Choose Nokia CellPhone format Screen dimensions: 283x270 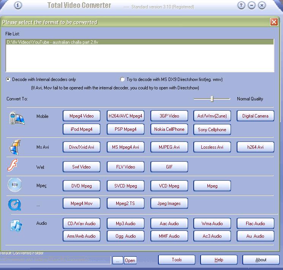[169, 129]
